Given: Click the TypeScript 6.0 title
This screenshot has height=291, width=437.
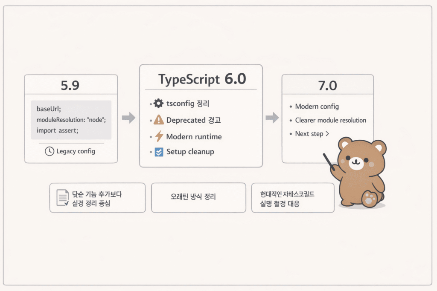Looking at the screenshot, I should (201, 79).
